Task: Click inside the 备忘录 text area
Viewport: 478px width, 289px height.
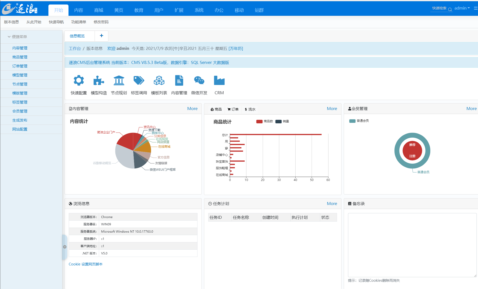Action: pos(412,245)
